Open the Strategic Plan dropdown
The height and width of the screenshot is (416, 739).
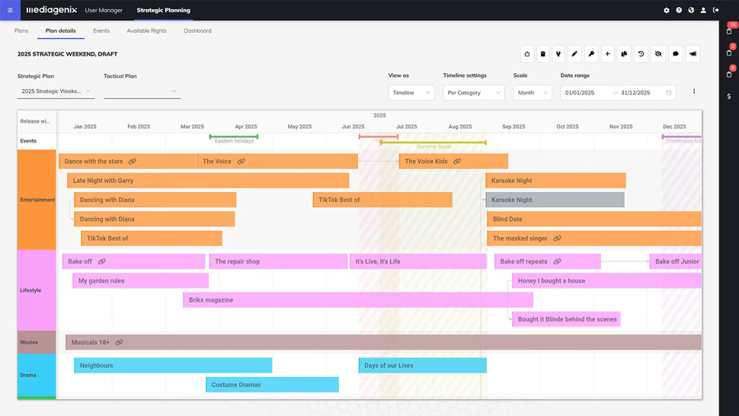click(x=56, y=92)
